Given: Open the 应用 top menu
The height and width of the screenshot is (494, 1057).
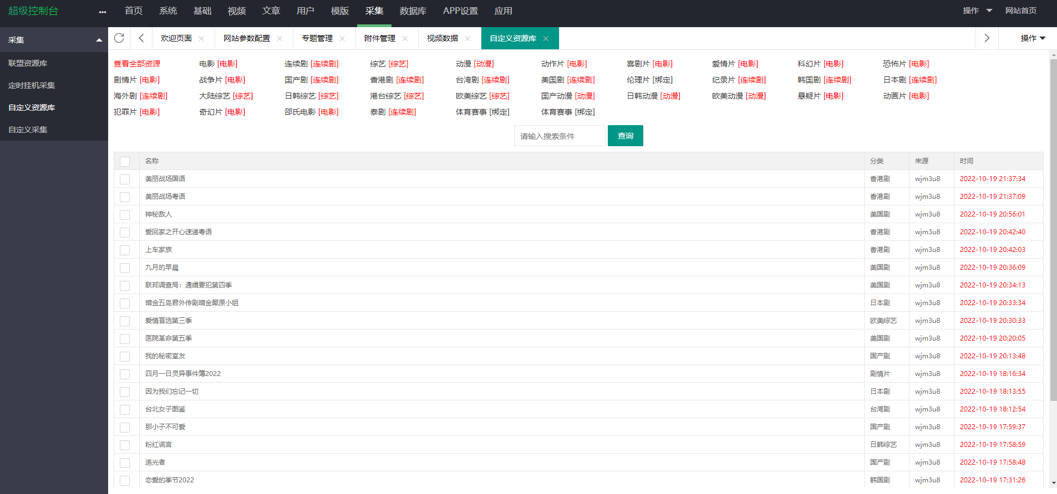Looking at the screenshot, I should (504, 11).
